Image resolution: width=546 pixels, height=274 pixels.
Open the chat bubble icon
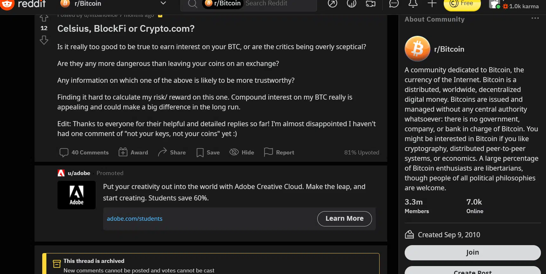(x=394, y=3)
